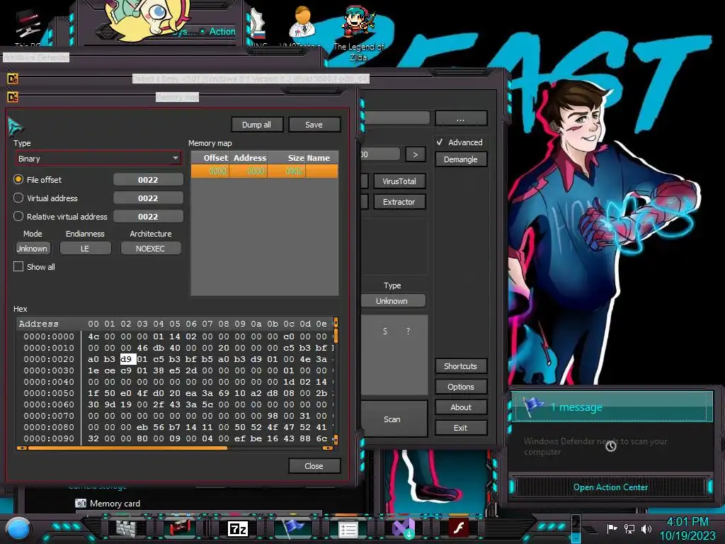Click the Name column header in Memory map
Image resolution: width=725 pixels, height=544 pixels.
point(321,158)
